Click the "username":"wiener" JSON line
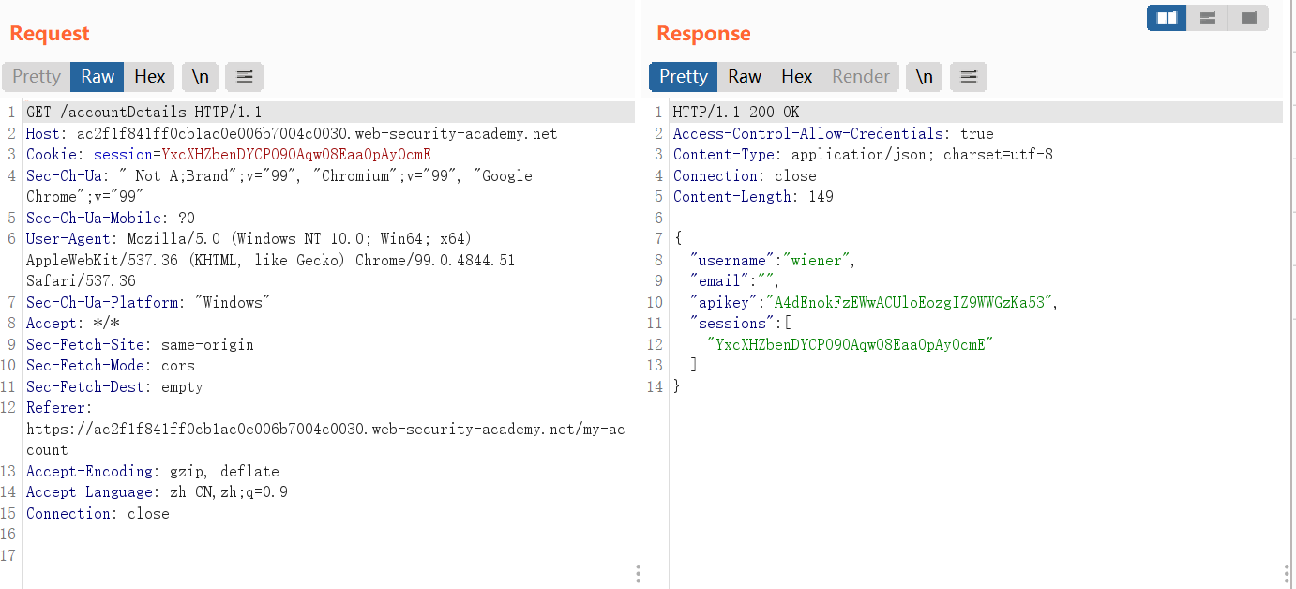1296x589 pixels. (x=773, y=261)
